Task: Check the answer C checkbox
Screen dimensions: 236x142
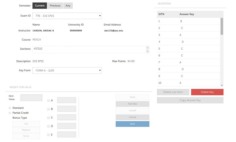Action: point(48,118)
